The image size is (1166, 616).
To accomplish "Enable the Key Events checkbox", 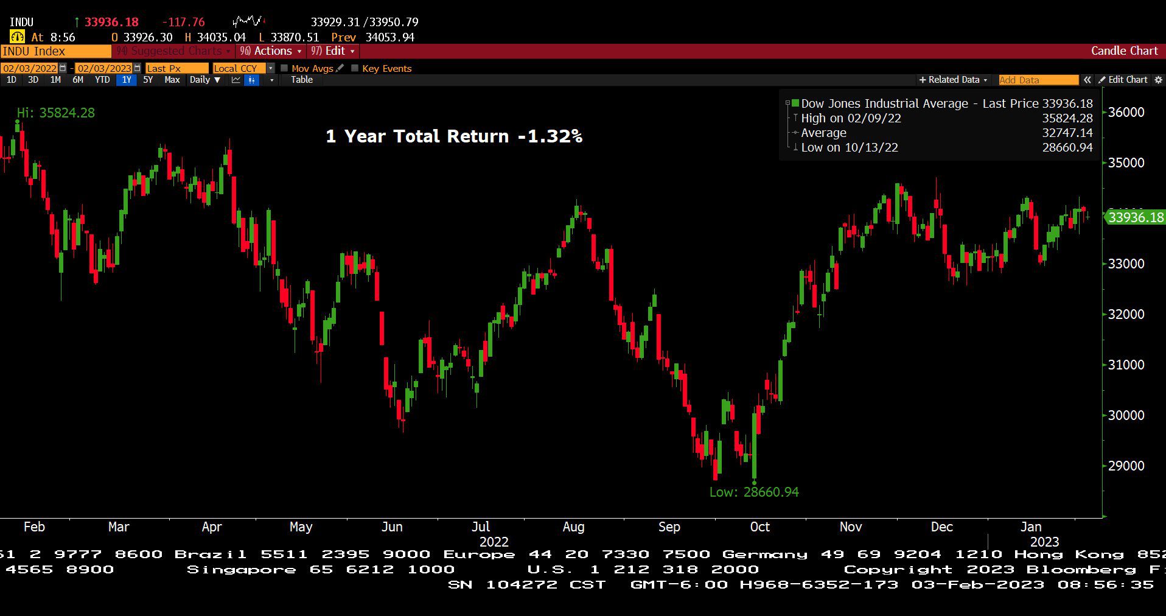I will pyautogui.click(x=355, y=68).
